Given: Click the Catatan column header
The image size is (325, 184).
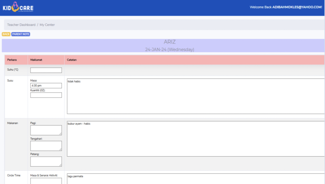Looking at the screenshot, I should pos(71,60).
